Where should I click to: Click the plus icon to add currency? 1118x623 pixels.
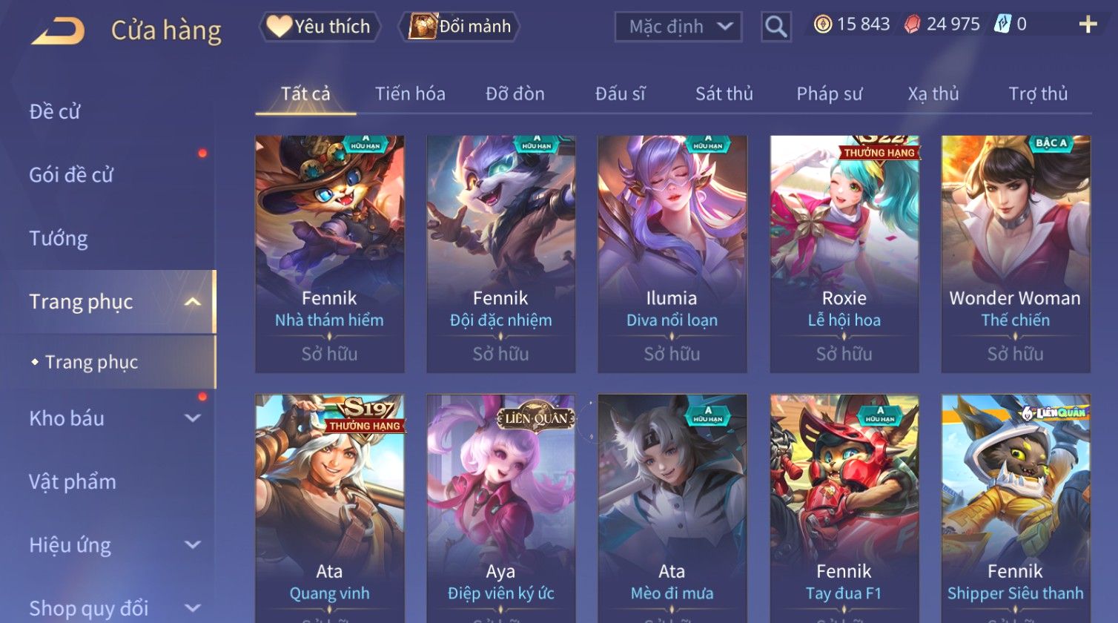click(1088, 25)
